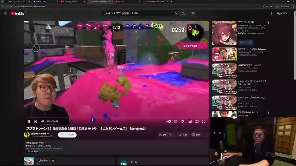296x166 pixels.
Task: Open the top-right settings kebab menu
Action: pos(271,13)
